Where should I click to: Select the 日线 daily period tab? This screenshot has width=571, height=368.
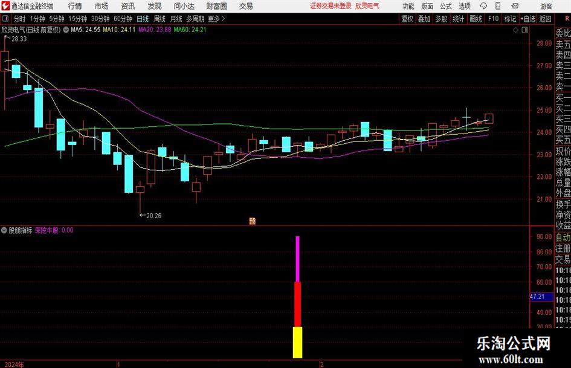pos(143,19)
